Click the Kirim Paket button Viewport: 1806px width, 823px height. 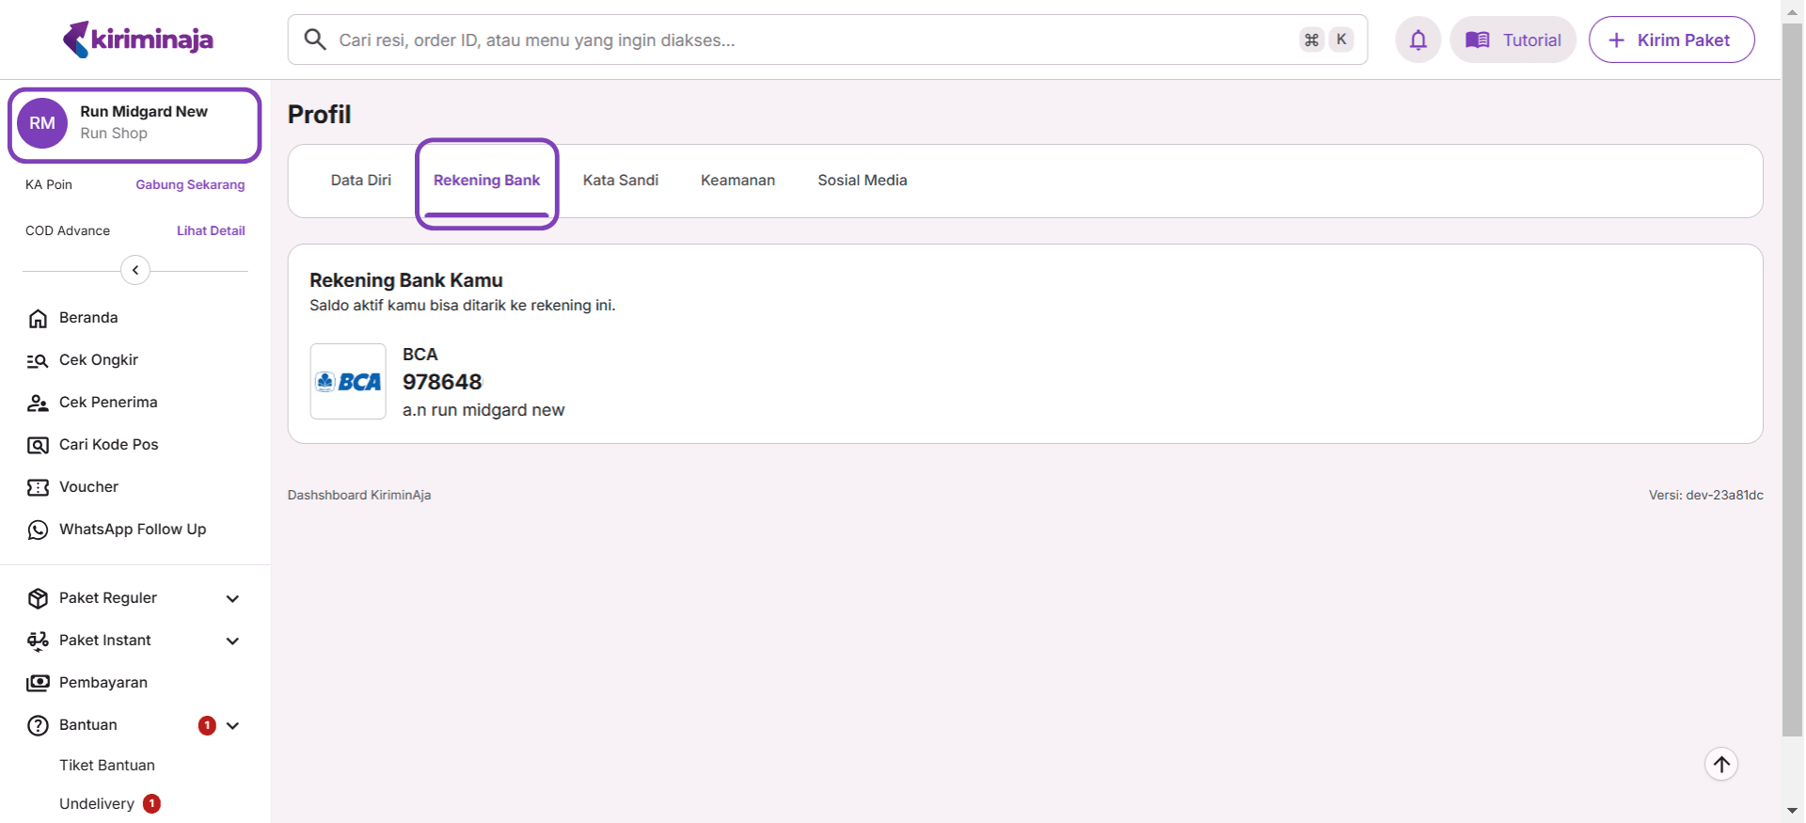pyautogui.click(x=1671, y=40)
